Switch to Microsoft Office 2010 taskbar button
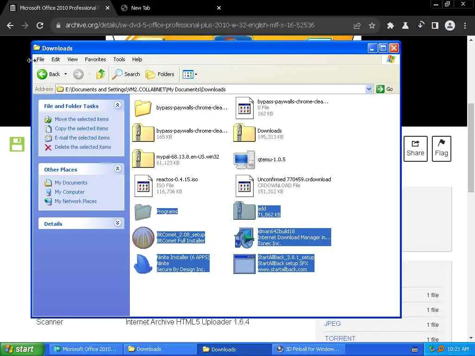Screen dimensions: 475x356 (86, 349)
